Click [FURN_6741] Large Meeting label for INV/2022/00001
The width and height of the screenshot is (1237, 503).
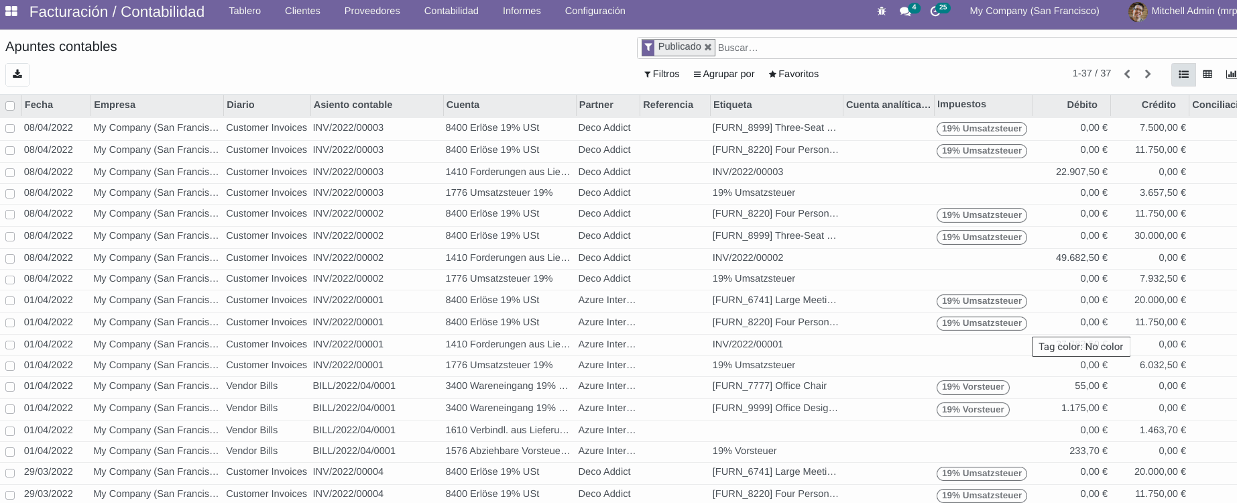(x=774, y=300)
